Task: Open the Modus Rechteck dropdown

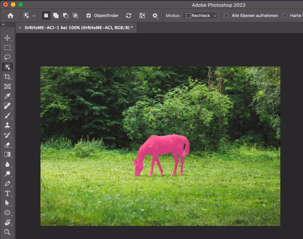Action: [x=200, y=15]
